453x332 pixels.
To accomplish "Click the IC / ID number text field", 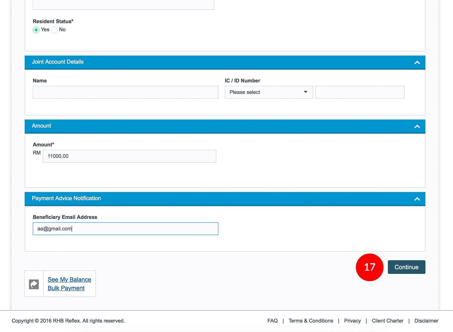I will click(360, 92).
